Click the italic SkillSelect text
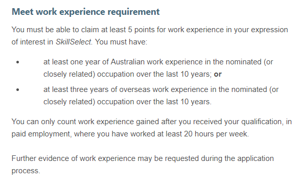The image size is (305, 186). tap(74, 42)
